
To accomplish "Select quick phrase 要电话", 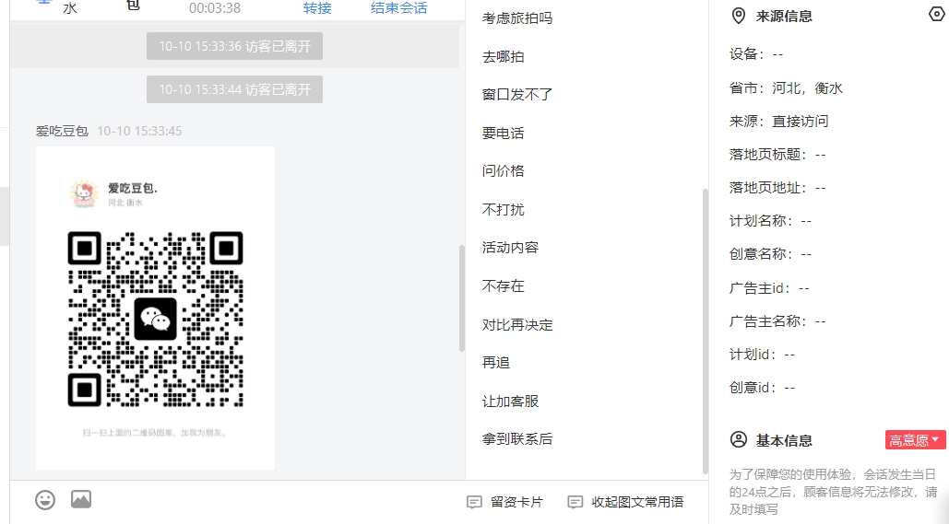I will pos(503,133).
